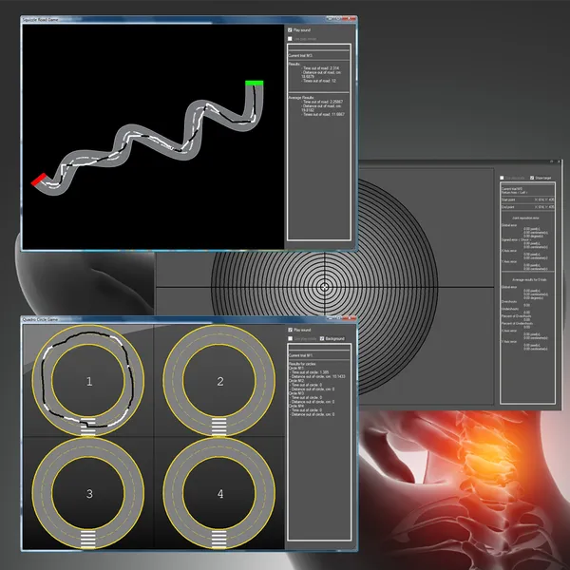Close the target window behind the games
Screen dimensions: 570x570
coord(559,161)
